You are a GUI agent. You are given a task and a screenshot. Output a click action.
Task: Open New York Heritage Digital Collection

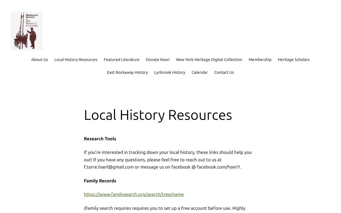click(209, 60)
